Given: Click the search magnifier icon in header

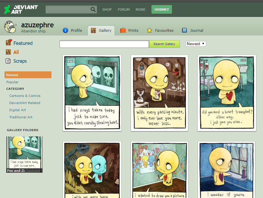Looking at the screenshot, I should click(93, 10).
